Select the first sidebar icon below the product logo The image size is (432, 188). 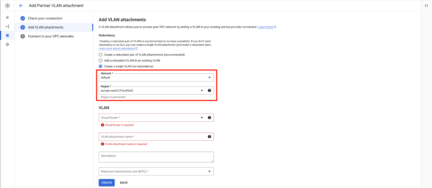(7, 17)
